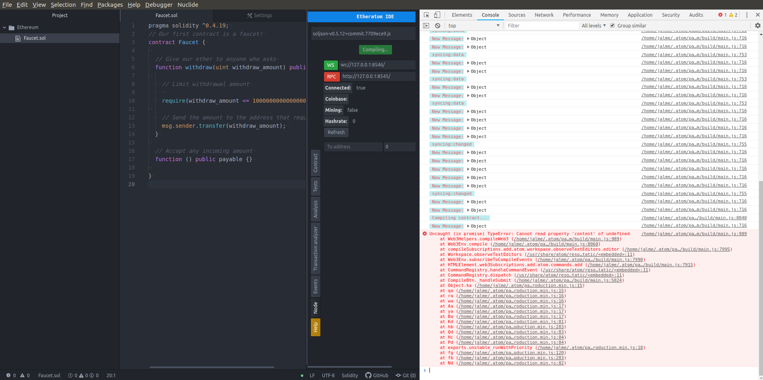Click the red error icon beside the Uncaught TypeError
This screenshot has height=380, width=763.
(x=425, y=234)
